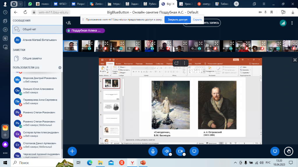Click Закрыть доступ to stop sharing
298x167 pixels.
[178, 19]
